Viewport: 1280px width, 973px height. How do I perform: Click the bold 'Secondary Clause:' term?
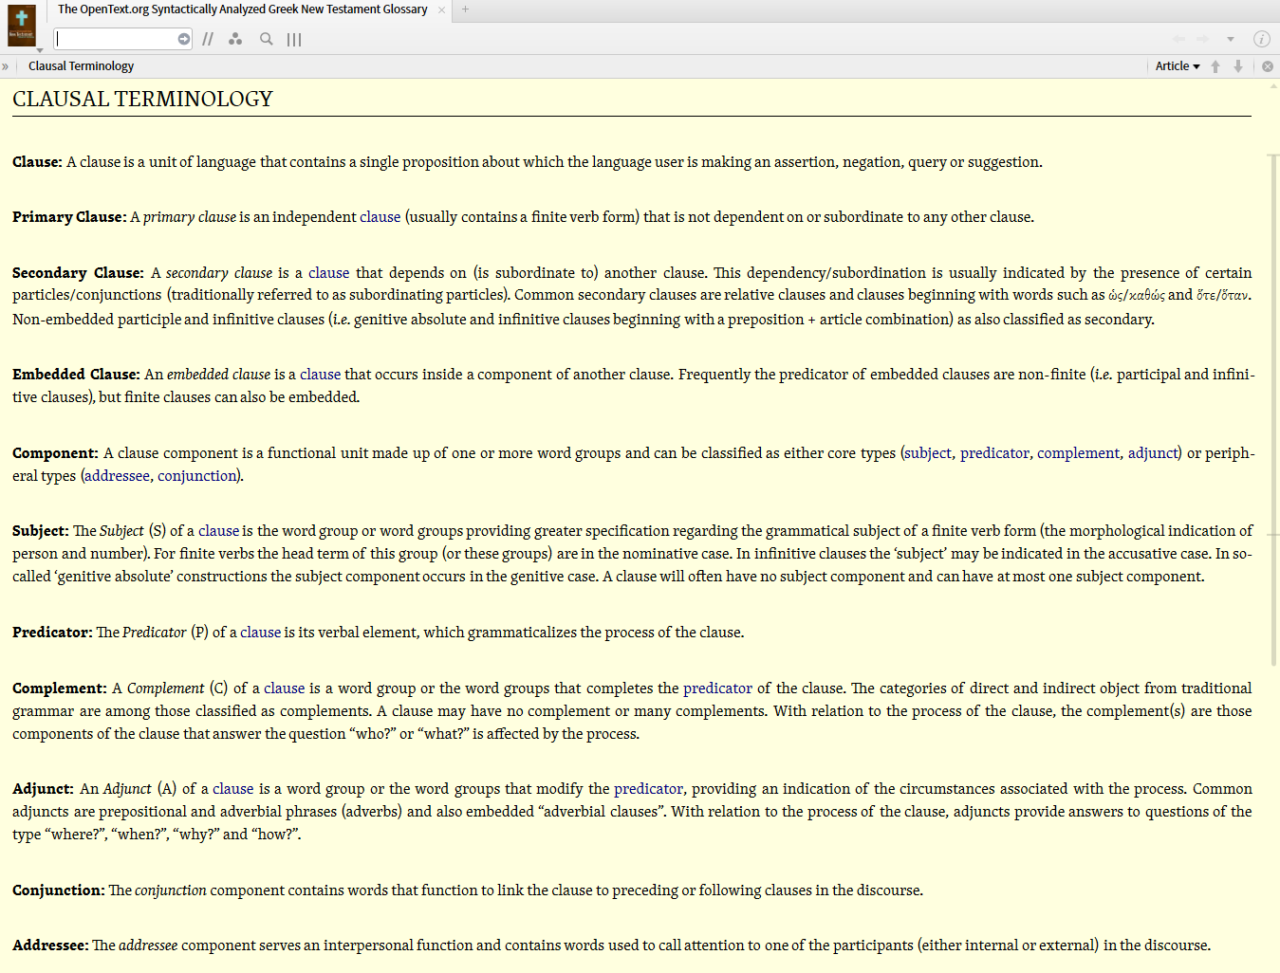78,273
